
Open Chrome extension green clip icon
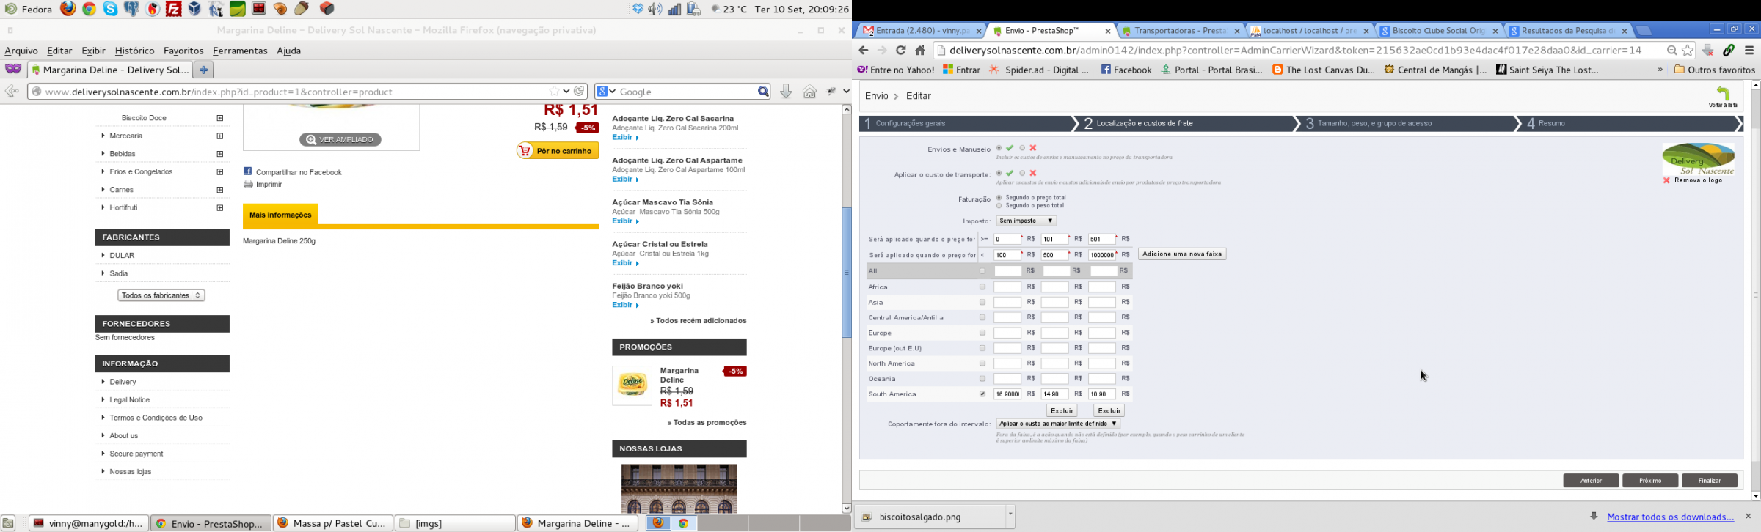pyautogui.click(x=1729, y=51)
